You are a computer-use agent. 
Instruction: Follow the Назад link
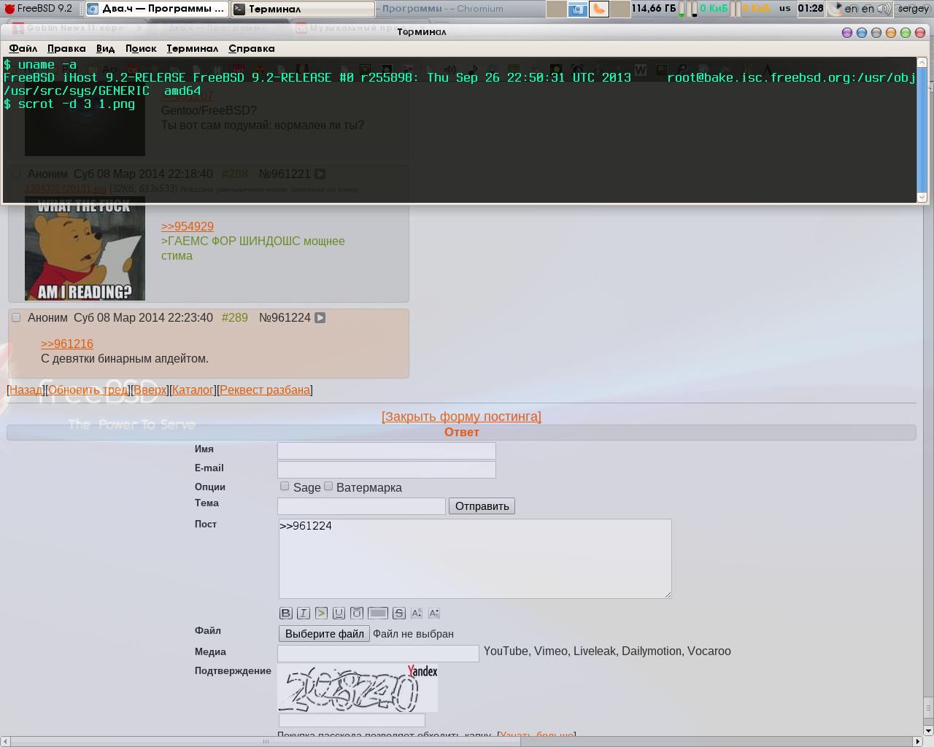(26, 390)
